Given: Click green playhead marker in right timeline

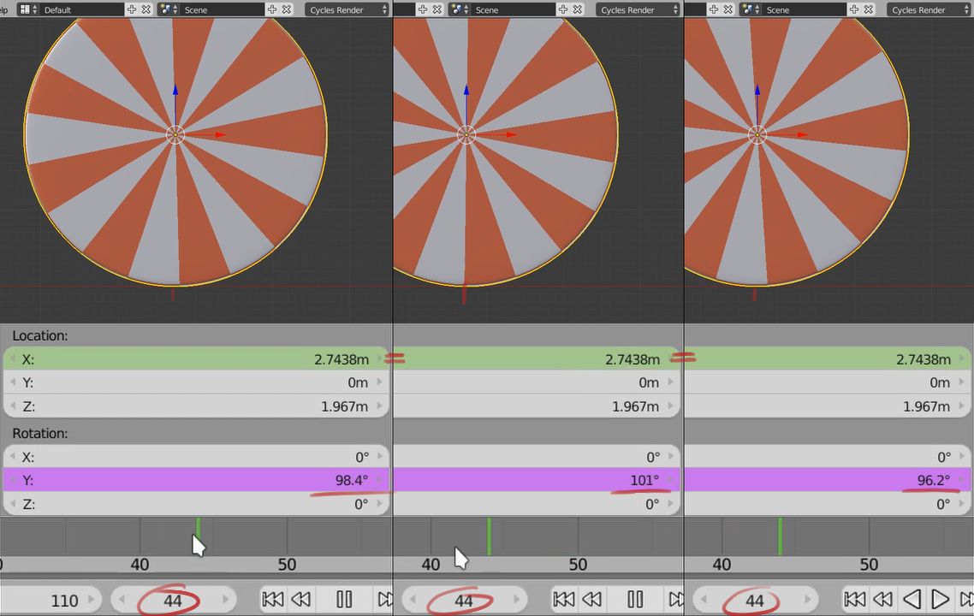Looking at the screenshot, I should point(781,536).
